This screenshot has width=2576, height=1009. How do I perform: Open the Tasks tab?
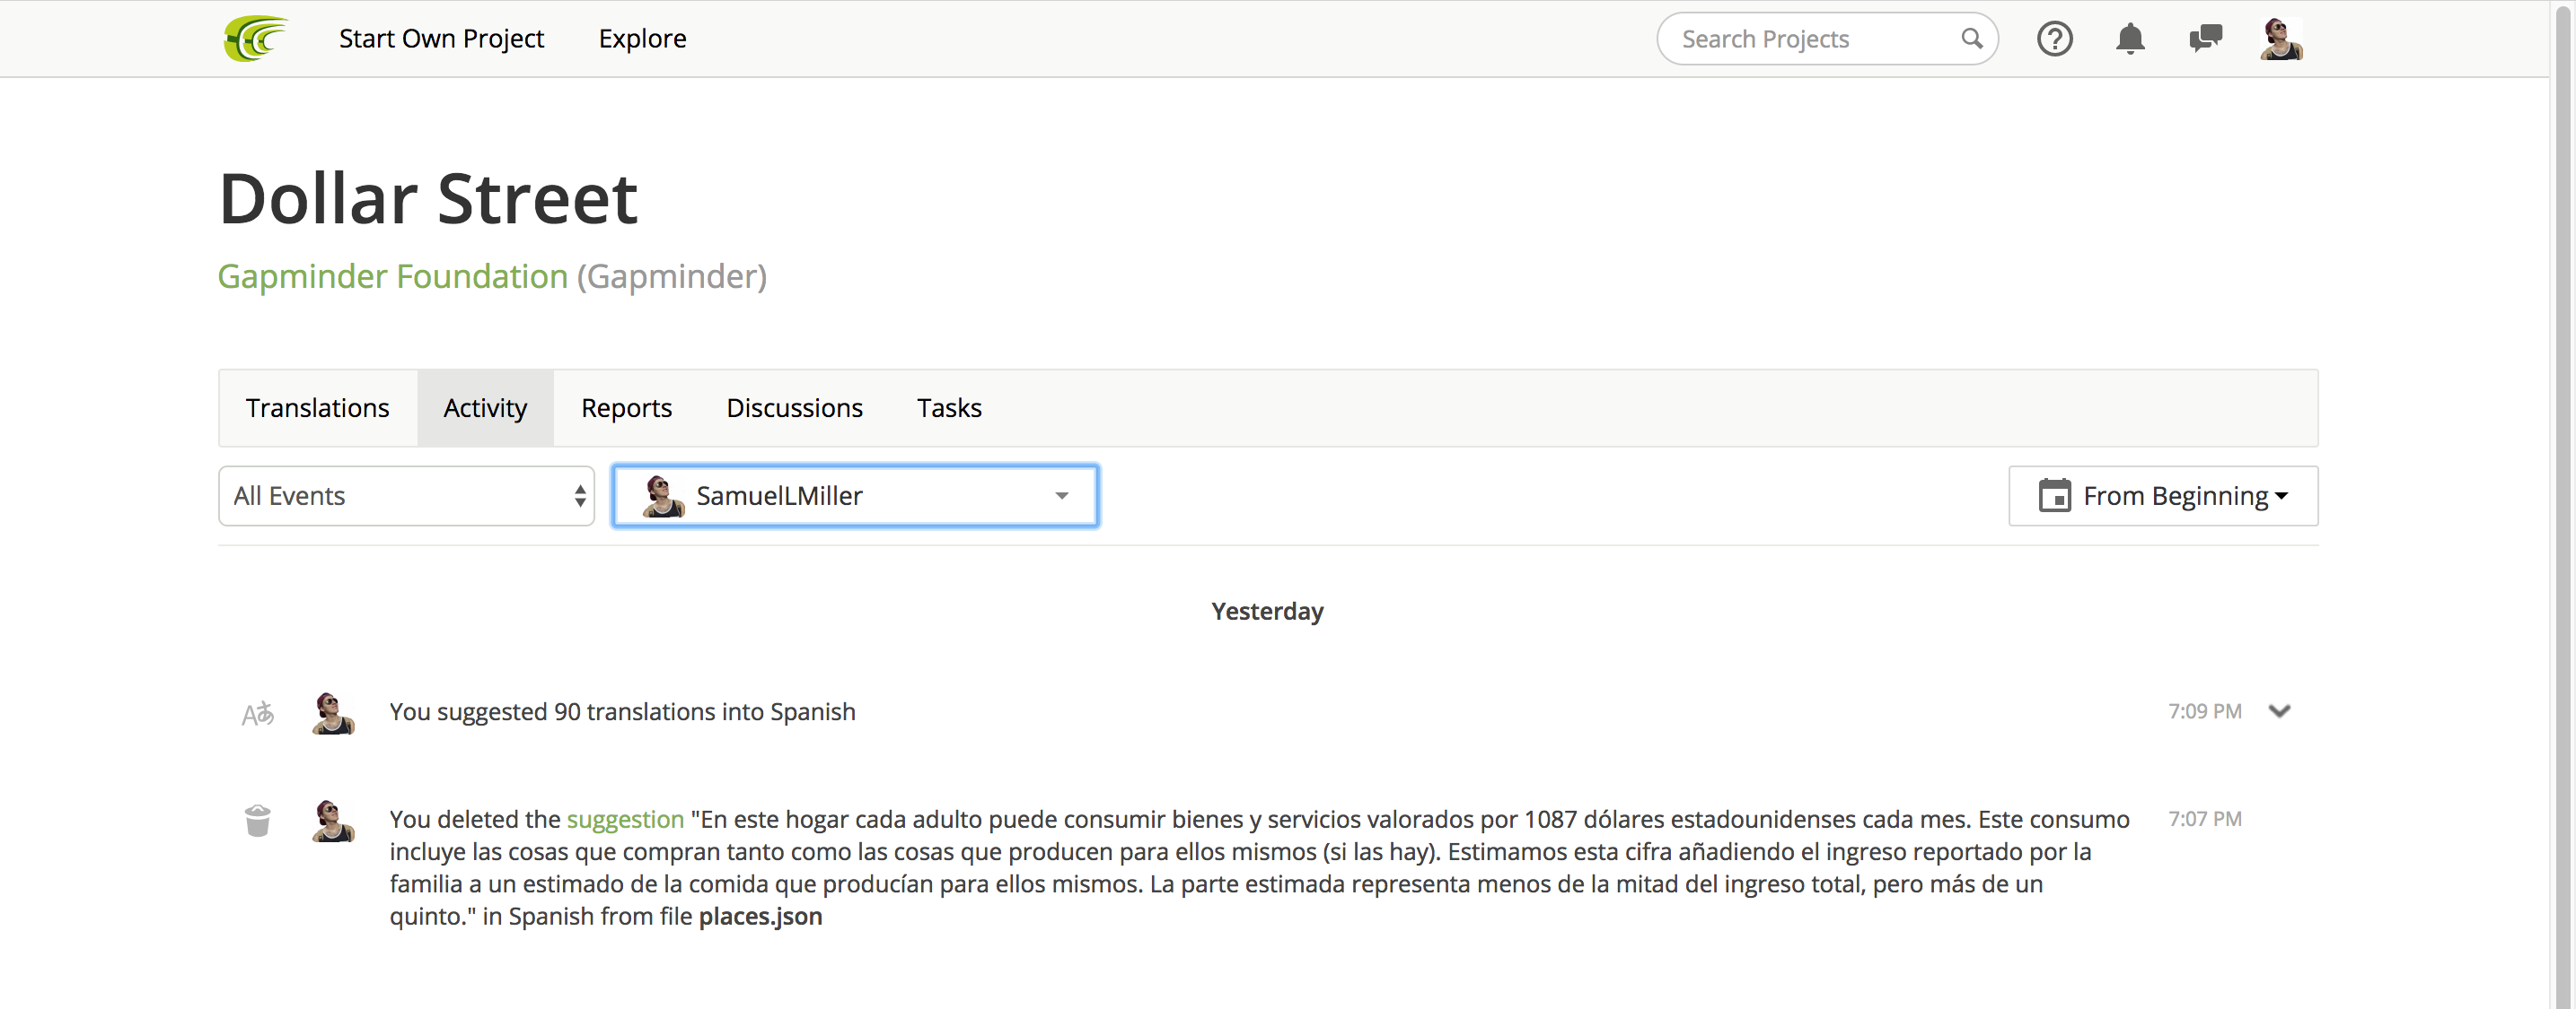click(949, 407)
